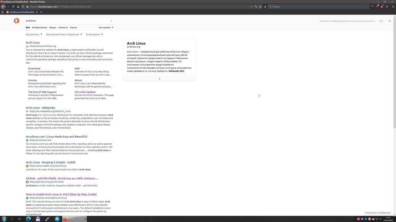
Task: Open the Firefox home page icon
Action: click(18, 6)
